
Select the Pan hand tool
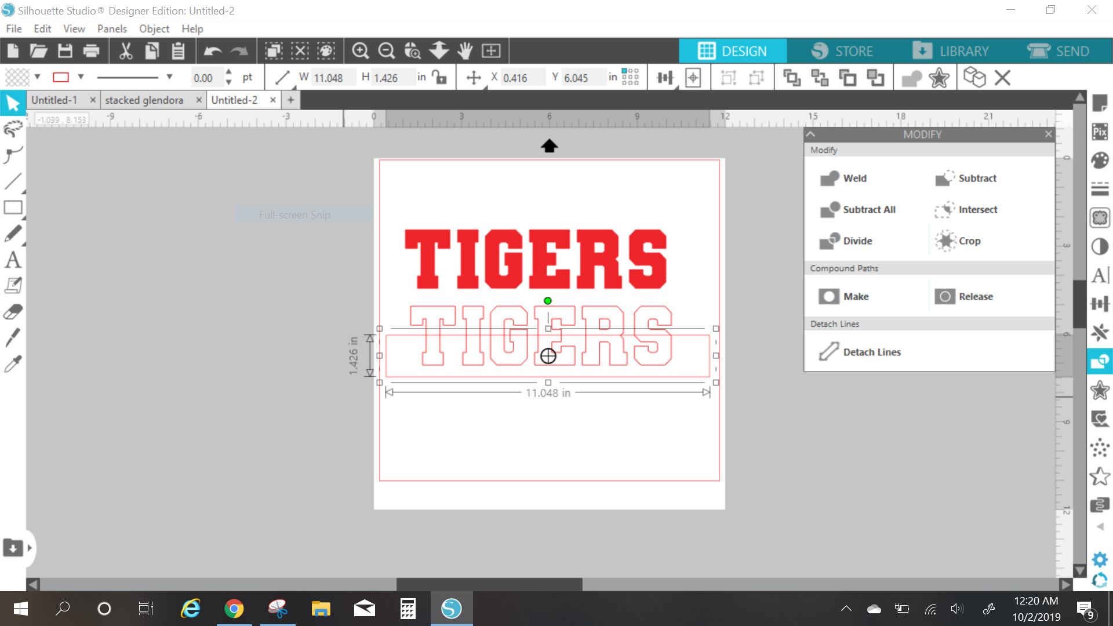[x=465, y=51]
